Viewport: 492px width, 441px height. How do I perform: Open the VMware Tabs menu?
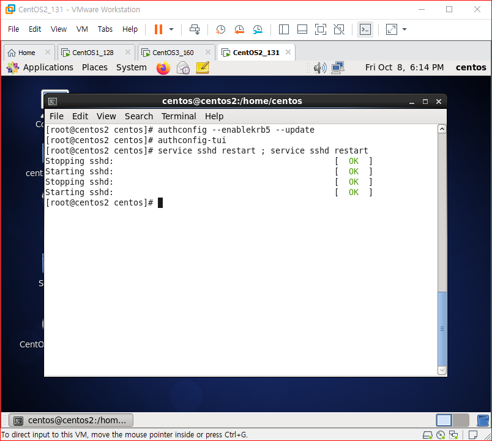point(105,29)
